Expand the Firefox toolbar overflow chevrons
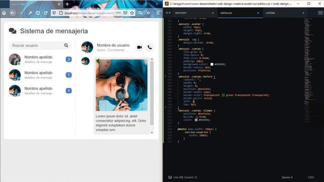324x182 pixels. (148, 13)
